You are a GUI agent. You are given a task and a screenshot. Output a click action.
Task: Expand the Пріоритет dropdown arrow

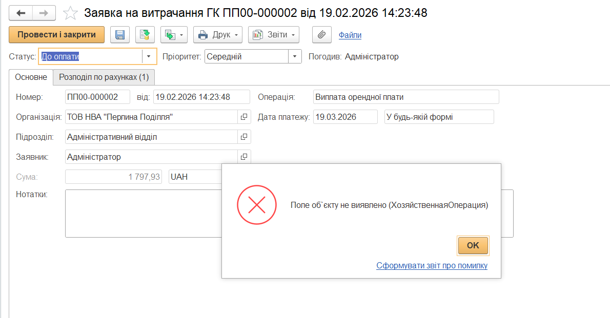pos(295,56)
